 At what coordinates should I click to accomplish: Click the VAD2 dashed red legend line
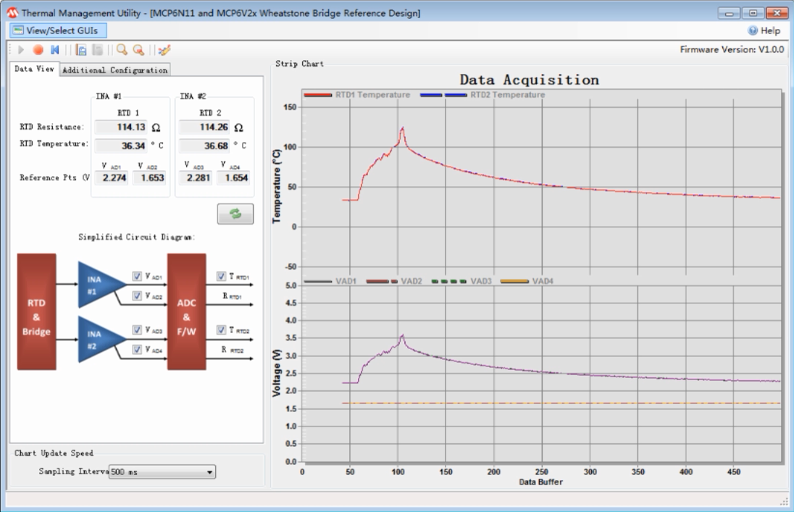coord(382,281)
